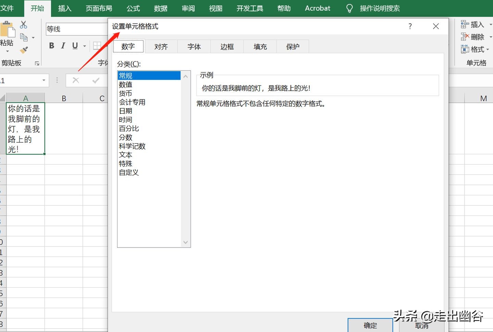Open the Name Box dropdown arrow
Viewport: 493px width, 332px height.
(x=44, y=81)
